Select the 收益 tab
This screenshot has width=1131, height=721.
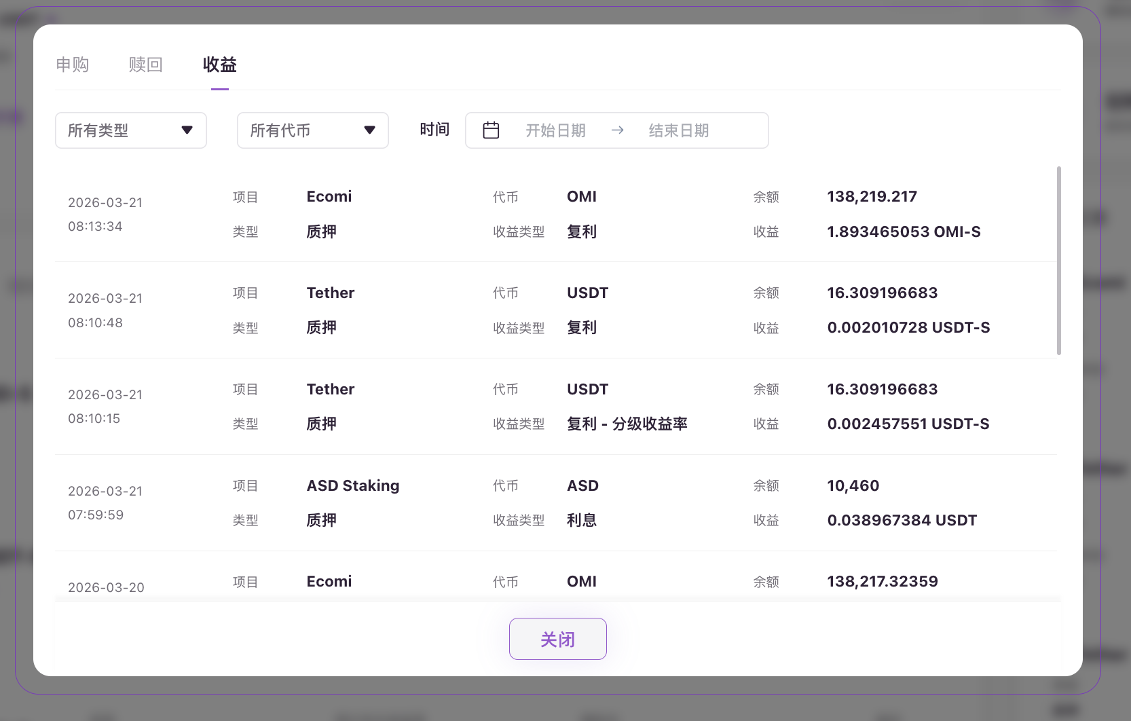(219, 64)
